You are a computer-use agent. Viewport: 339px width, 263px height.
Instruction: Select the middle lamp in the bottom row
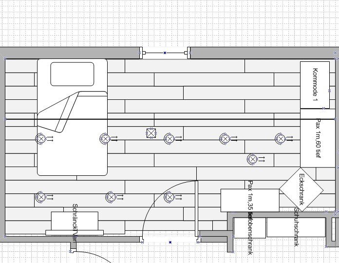point(111,197)
